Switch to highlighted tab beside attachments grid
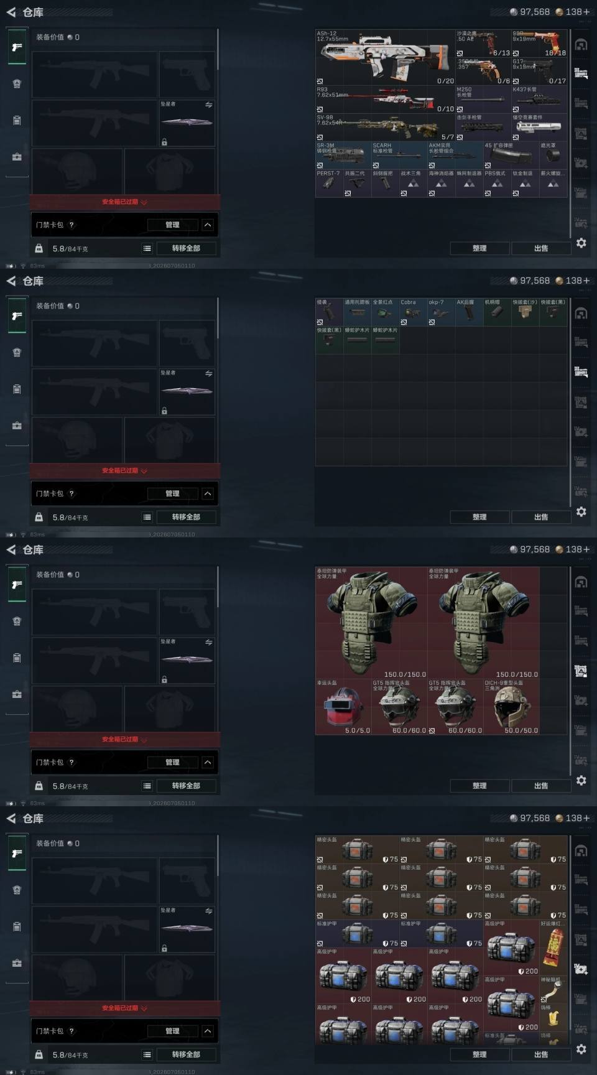 pos(581,371)
